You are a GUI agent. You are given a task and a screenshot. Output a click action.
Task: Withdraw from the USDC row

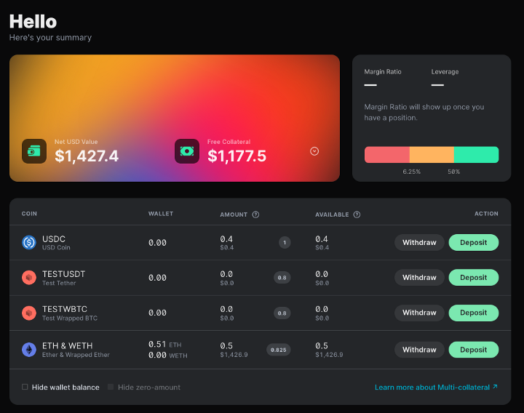pyautogui.click(x=419, y=242)
